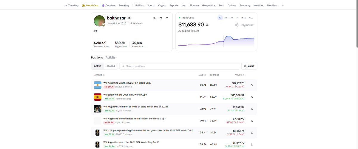Share the balthazar profile
Image resolution: width=358 pixels, height=149 pixels.
click(x=167, y=18)
